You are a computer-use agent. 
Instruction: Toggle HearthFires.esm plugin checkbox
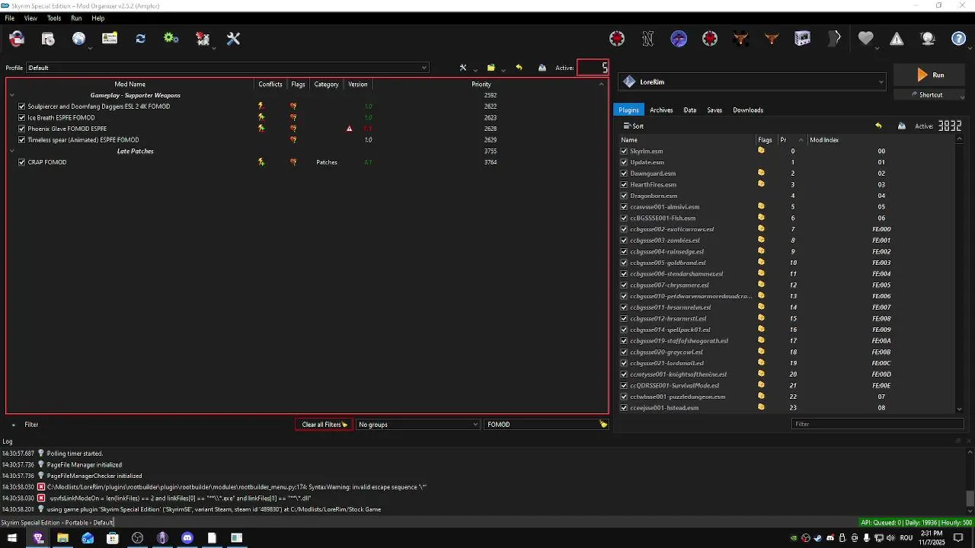624,184
